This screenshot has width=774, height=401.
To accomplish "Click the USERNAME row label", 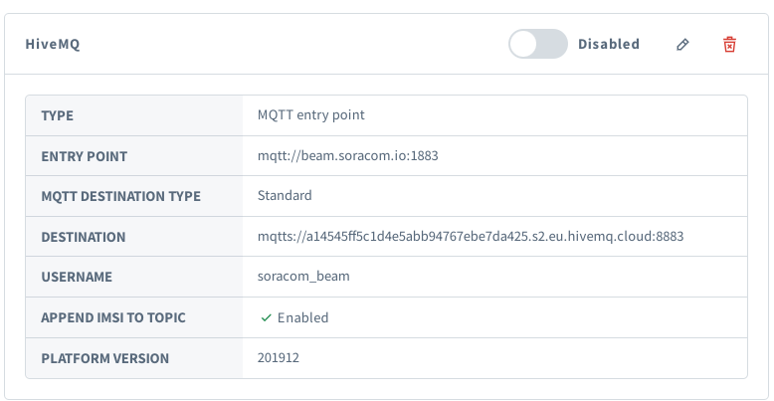I will pyautogui.click(x=77, y=278).
